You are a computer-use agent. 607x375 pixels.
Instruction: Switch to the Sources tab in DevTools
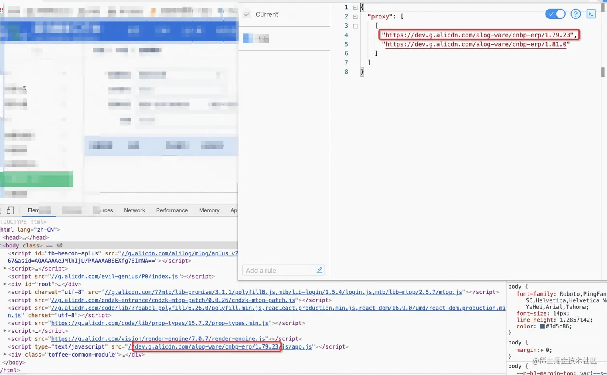(x=104, y=210)
